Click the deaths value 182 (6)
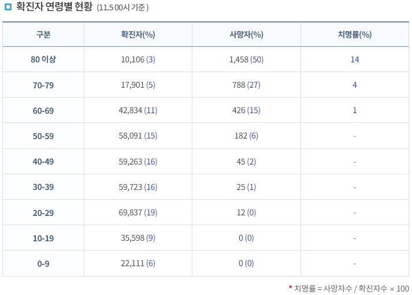The width and height of the screenshot is (412, 295). (247, 136)
